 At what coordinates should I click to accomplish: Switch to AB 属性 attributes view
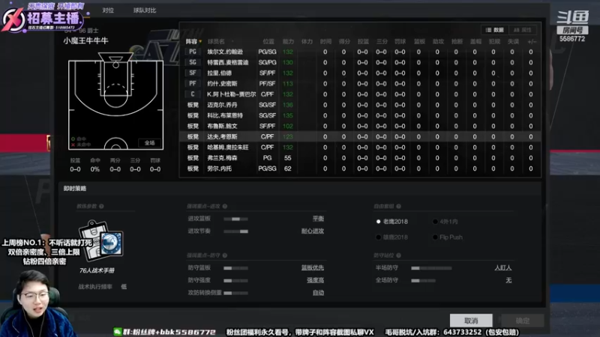click(x=522, y=30)
